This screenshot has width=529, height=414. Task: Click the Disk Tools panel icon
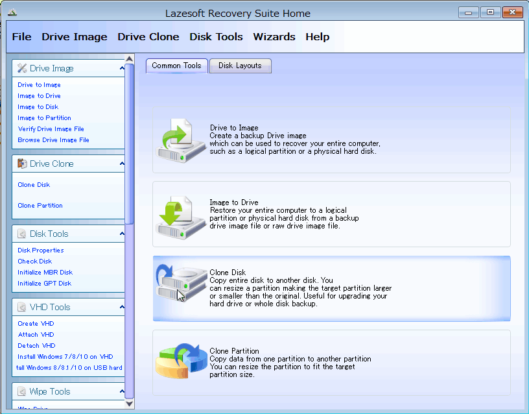click(x=22, y=234)
